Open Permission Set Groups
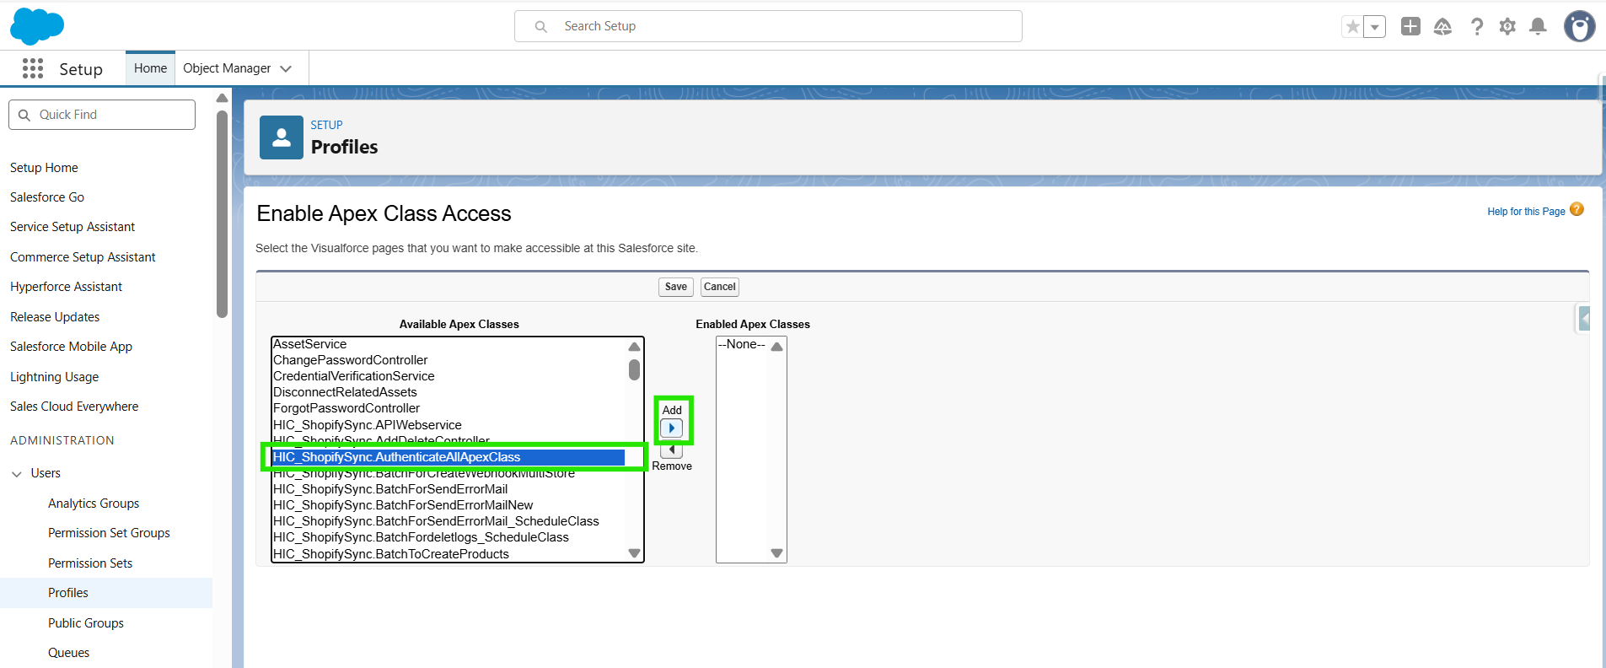Viewport: 1606px width, 668px height. pyautogui.click(x=109, y=533)
